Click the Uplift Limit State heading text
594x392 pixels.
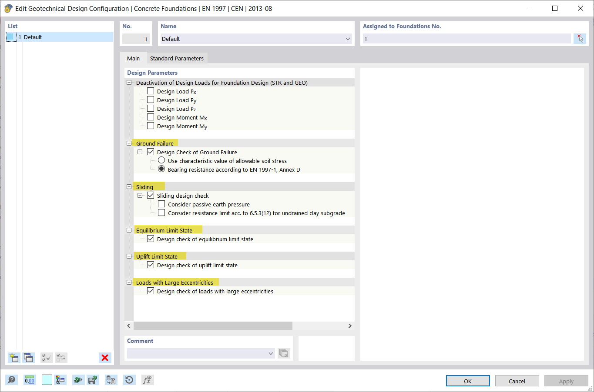(x=157, y=256)
